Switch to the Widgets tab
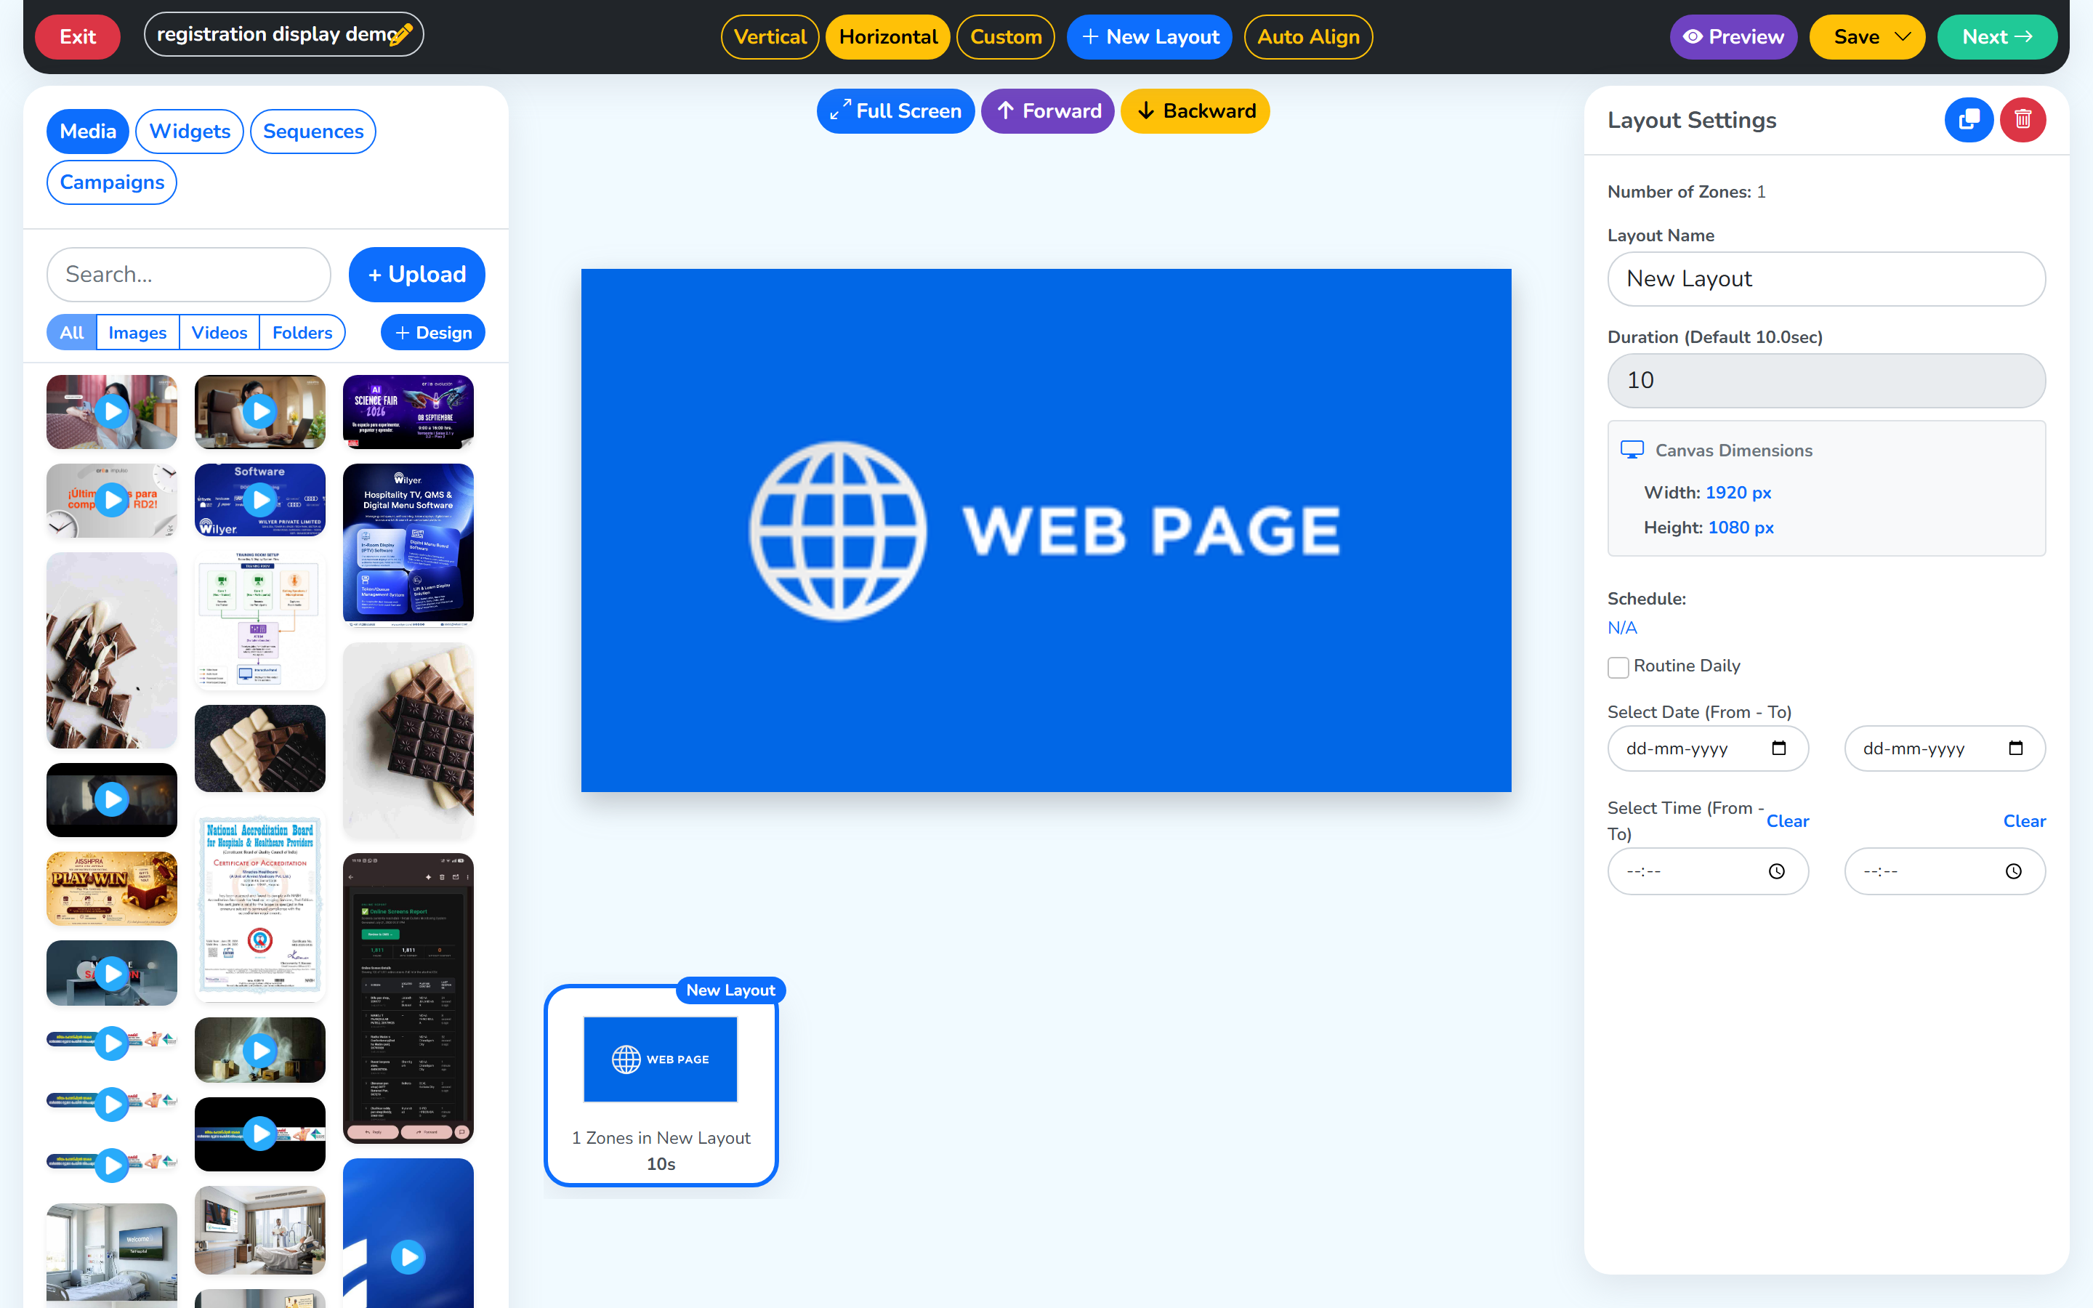2093x1308 pixels. [190, 132]
